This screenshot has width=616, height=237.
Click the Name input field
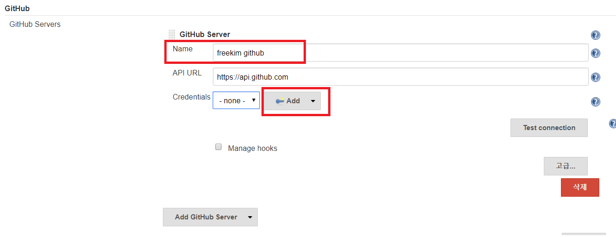coord(401,53)
